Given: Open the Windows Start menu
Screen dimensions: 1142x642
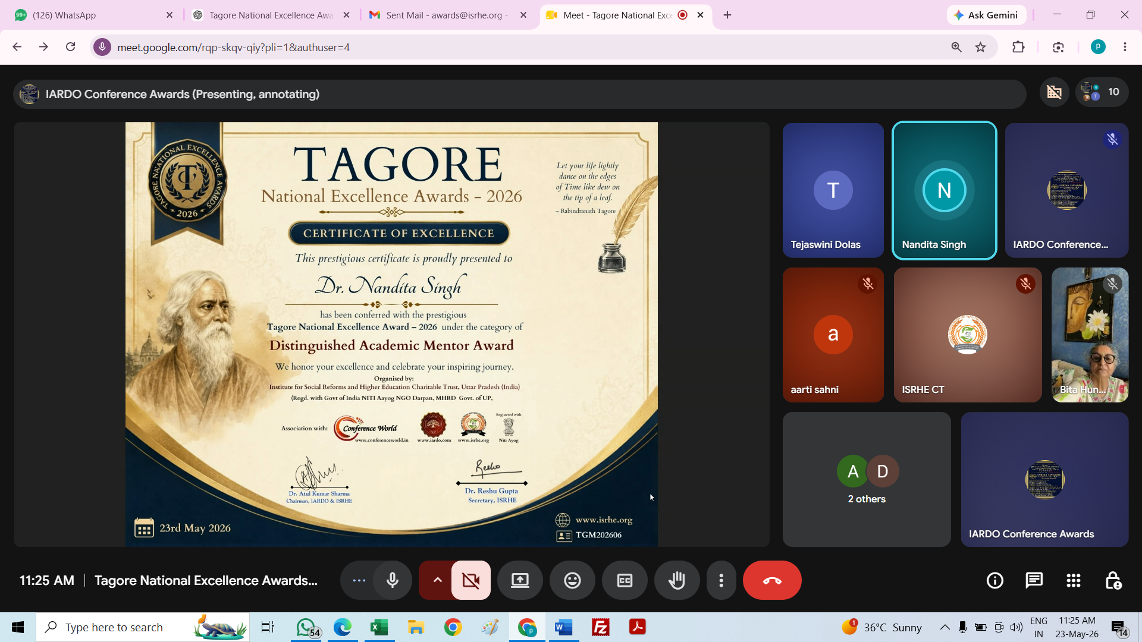Looking at the screenshot, I should [x=18, y=627].
